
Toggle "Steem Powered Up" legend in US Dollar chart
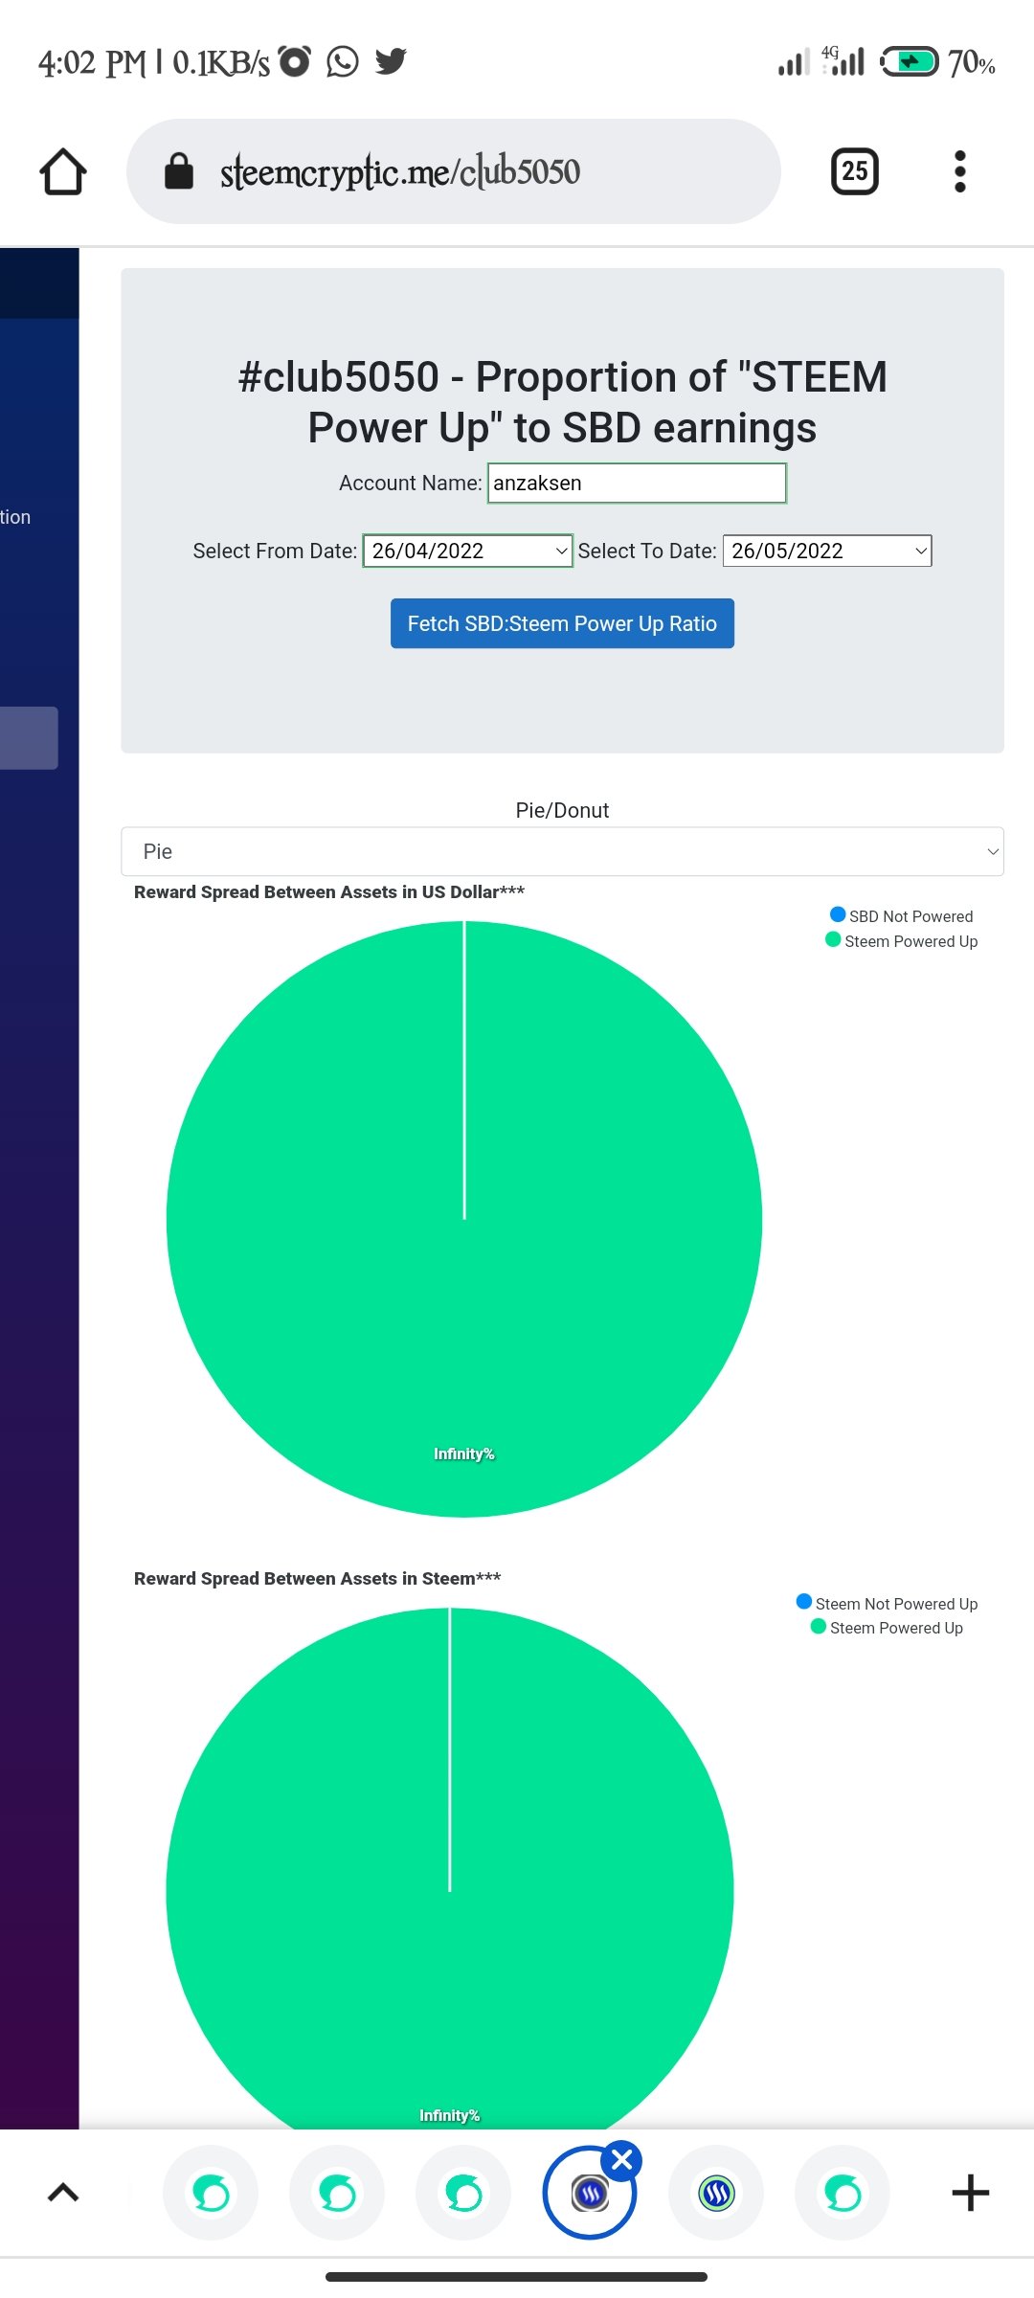click(x=901, y=941)
